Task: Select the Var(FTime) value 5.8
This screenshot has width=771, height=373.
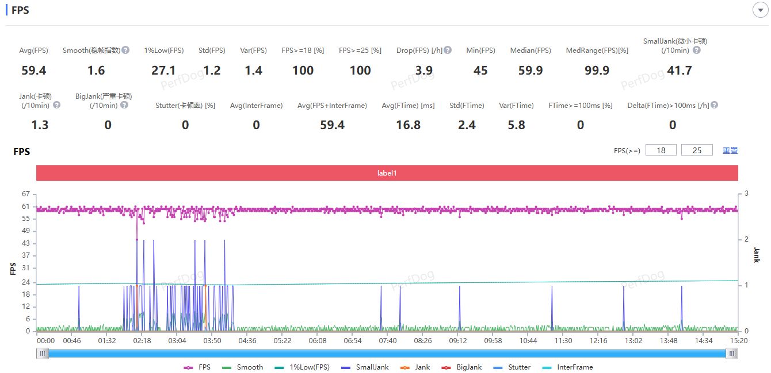Action: (x=516, y=125)
